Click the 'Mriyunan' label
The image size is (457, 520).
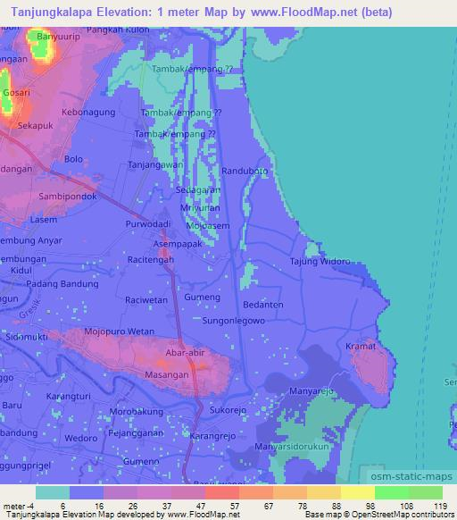[x=200, y=208]
